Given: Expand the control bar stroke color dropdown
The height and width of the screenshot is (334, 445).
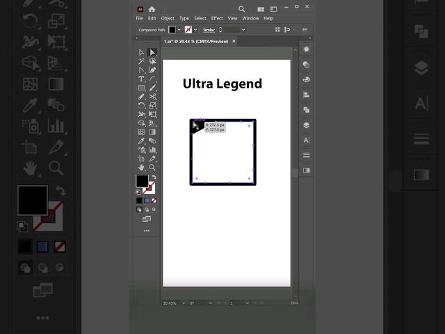Looking at the screenshot, I should [x=195, y=30].
